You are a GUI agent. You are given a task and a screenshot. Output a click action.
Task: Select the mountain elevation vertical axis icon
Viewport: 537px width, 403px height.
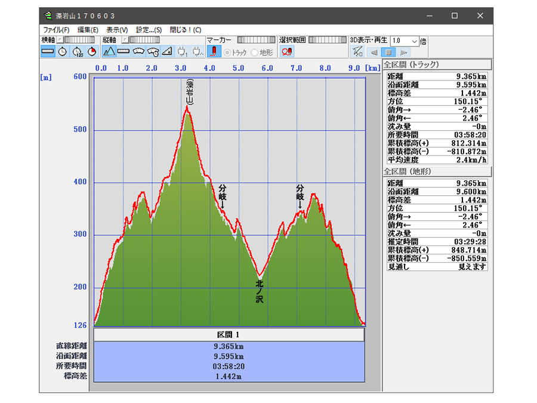tap(109, 51)
